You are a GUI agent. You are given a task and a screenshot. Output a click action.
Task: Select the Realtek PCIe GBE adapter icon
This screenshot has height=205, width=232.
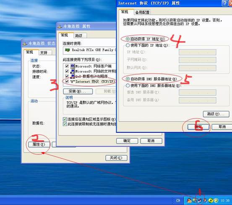click(67, 50)
